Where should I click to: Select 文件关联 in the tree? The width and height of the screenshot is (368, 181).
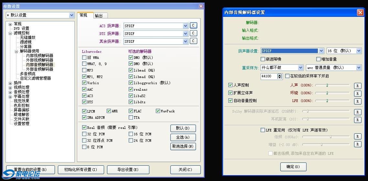[22, 119]
